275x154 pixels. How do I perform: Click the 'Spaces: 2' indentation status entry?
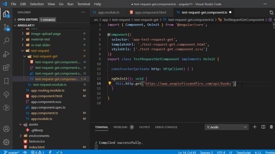tap(206, 152)
